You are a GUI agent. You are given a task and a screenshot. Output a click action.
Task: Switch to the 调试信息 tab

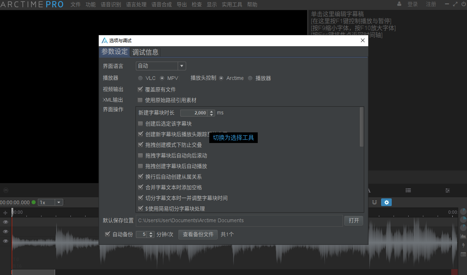tap(145, 52)
